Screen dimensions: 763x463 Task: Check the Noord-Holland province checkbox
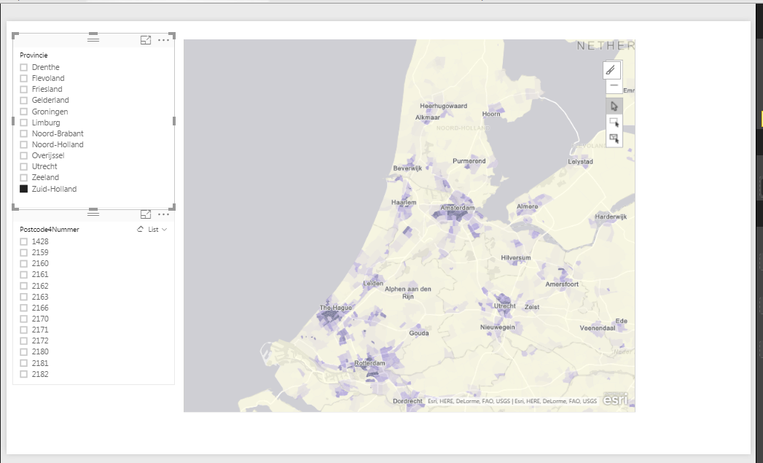point(24,144)
